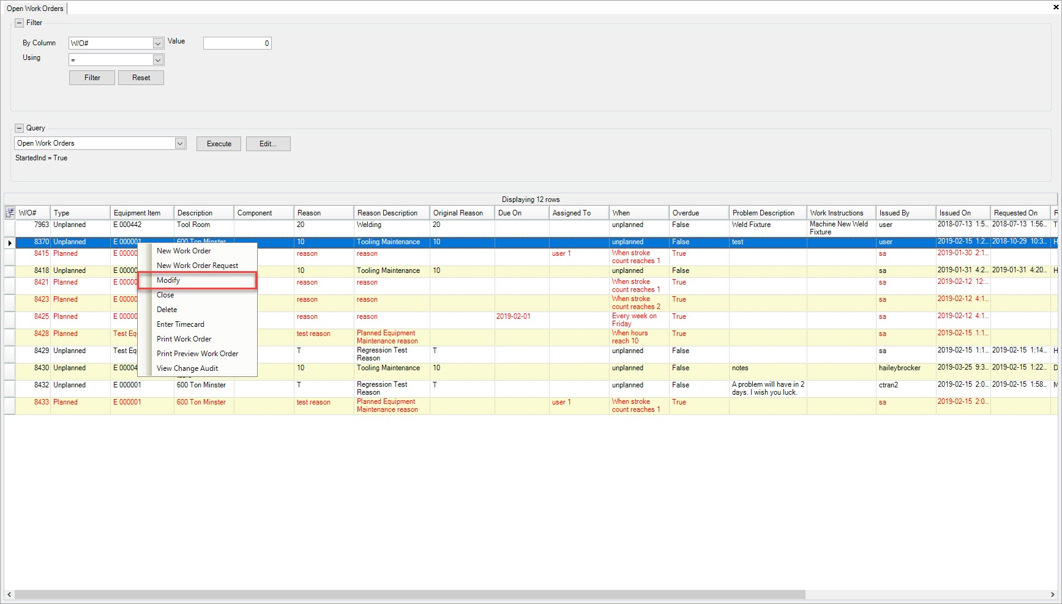This screenshot has width=1062, height=604.
Task: Click the current row indicator arrow for W/O 8370
Action: pos(10,243)
